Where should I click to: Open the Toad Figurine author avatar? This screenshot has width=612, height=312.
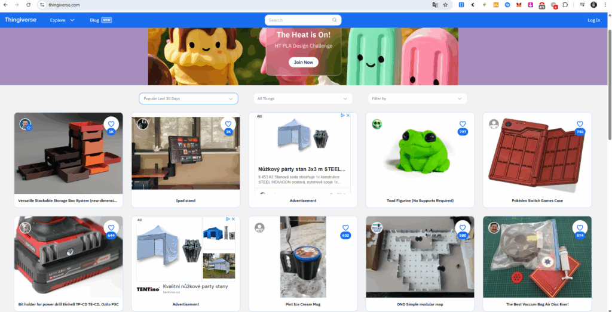(377, 124)
